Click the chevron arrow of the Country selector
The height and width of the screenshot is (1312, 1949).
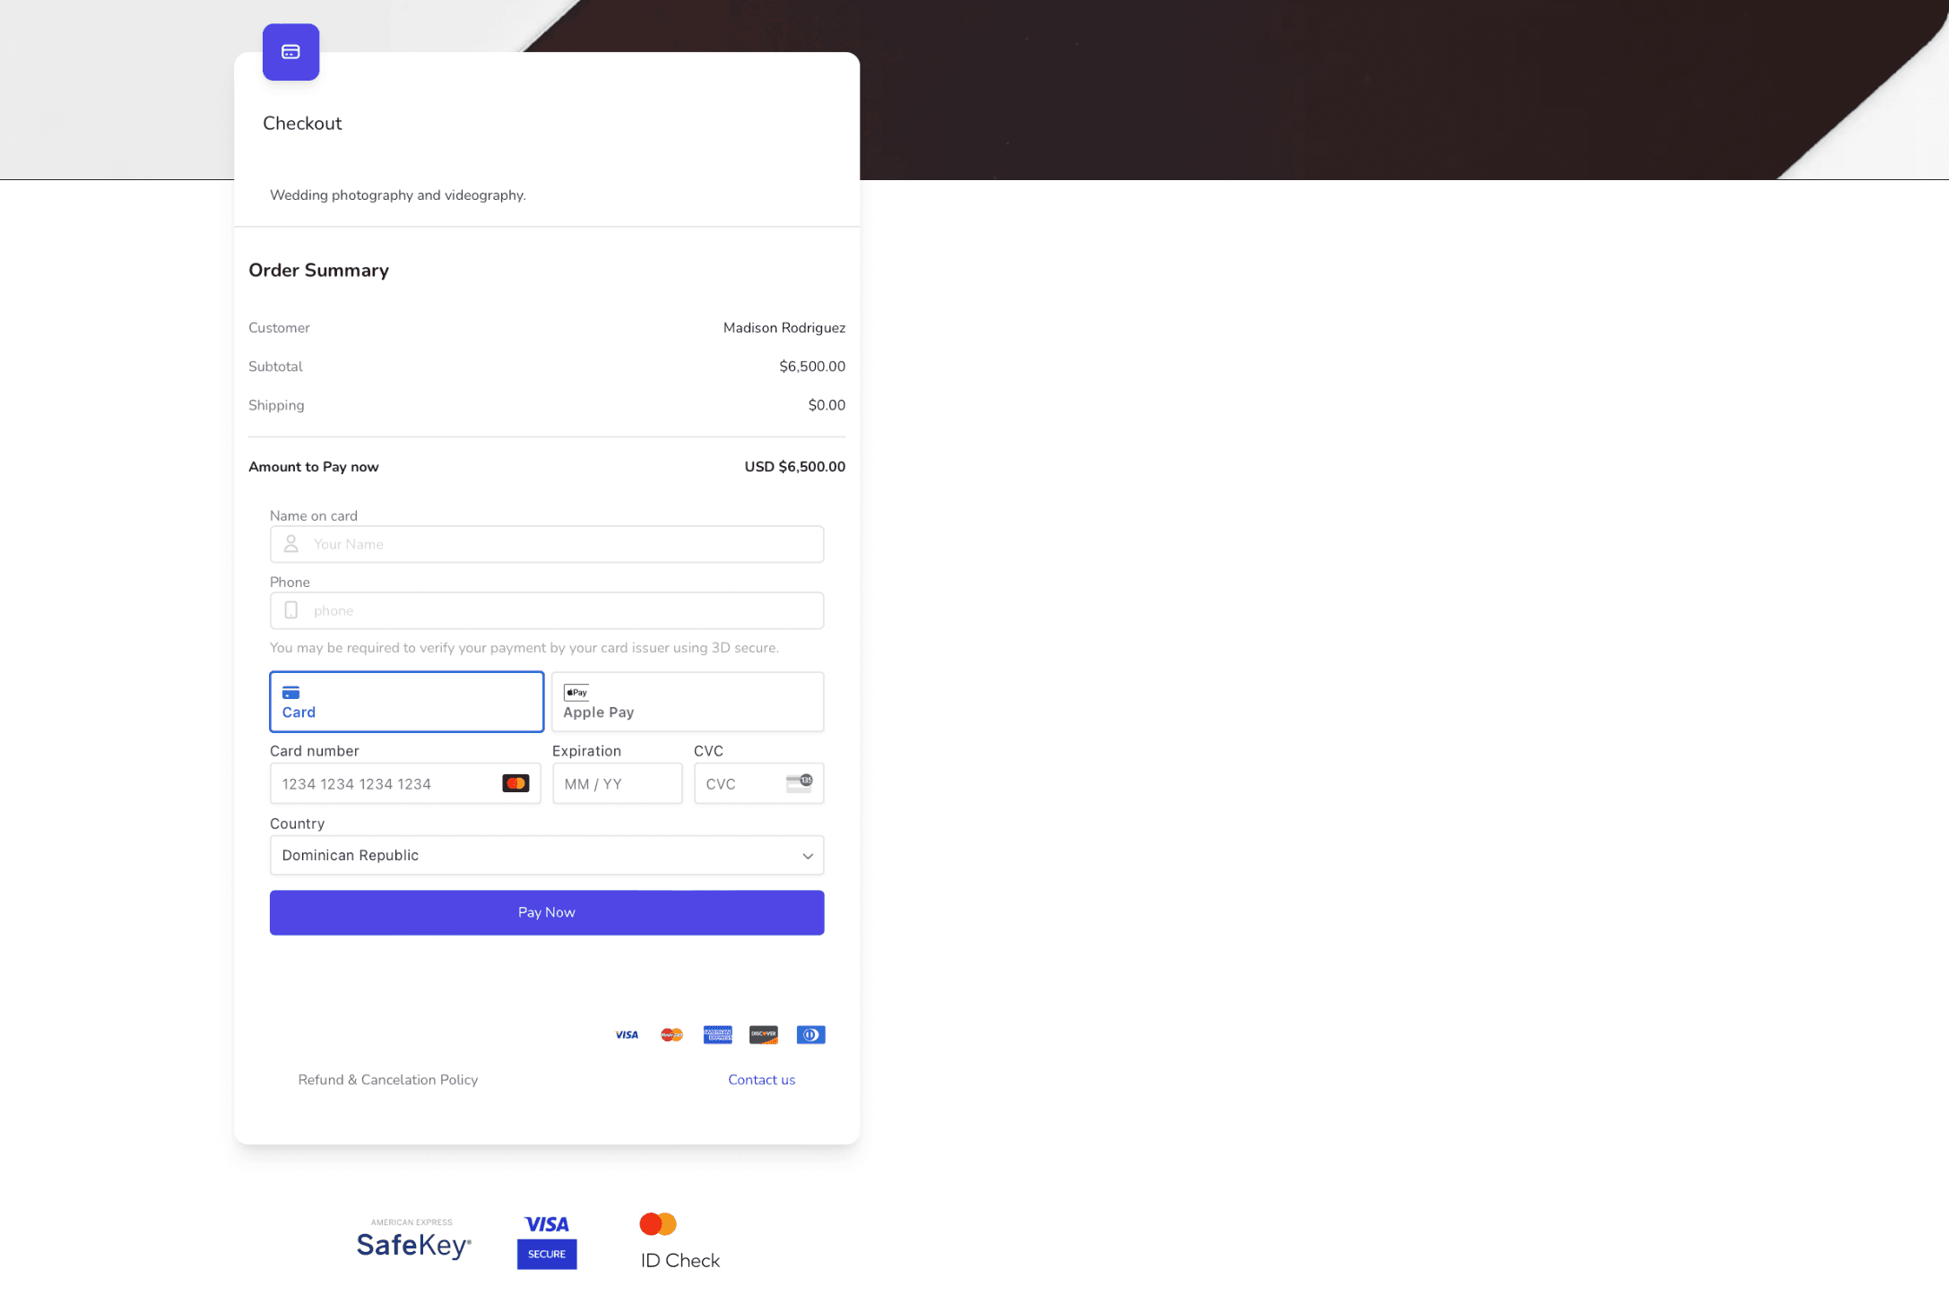tap(807, 856)
